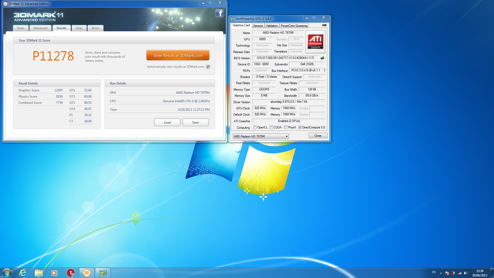This screenshot has width=494, height=278.
Task: Click the 3DMark title bar icon
Action: tap(5, 4)
